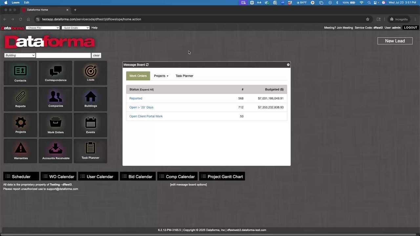
Task: Click the LOGOUT button
Action: (410, 28)
